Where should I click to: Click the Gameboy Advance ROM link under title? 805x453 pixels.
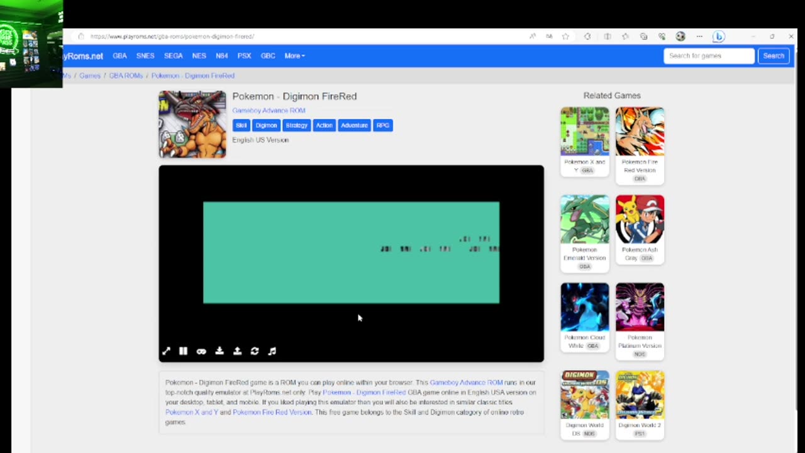269,111
